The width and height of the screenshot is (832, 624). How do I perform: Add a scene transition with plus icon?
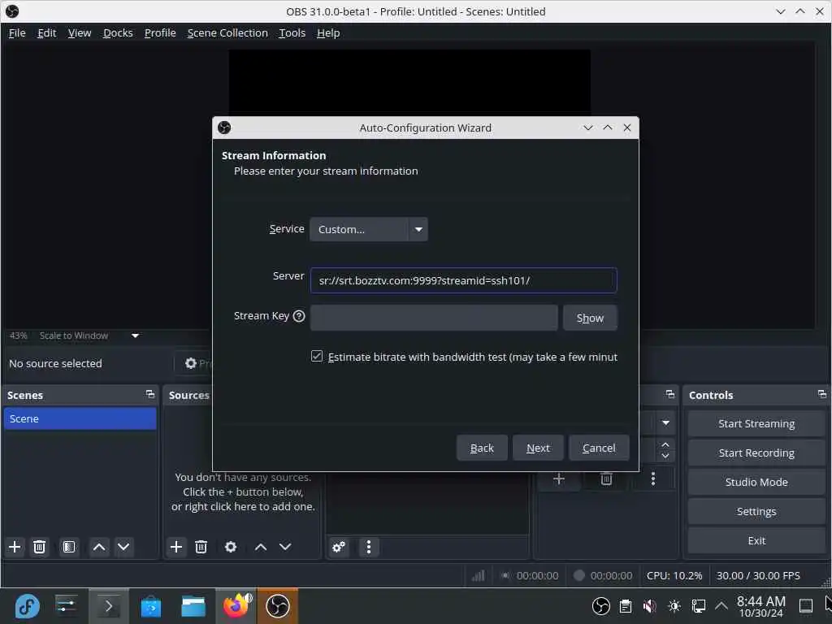pos(559,479)
